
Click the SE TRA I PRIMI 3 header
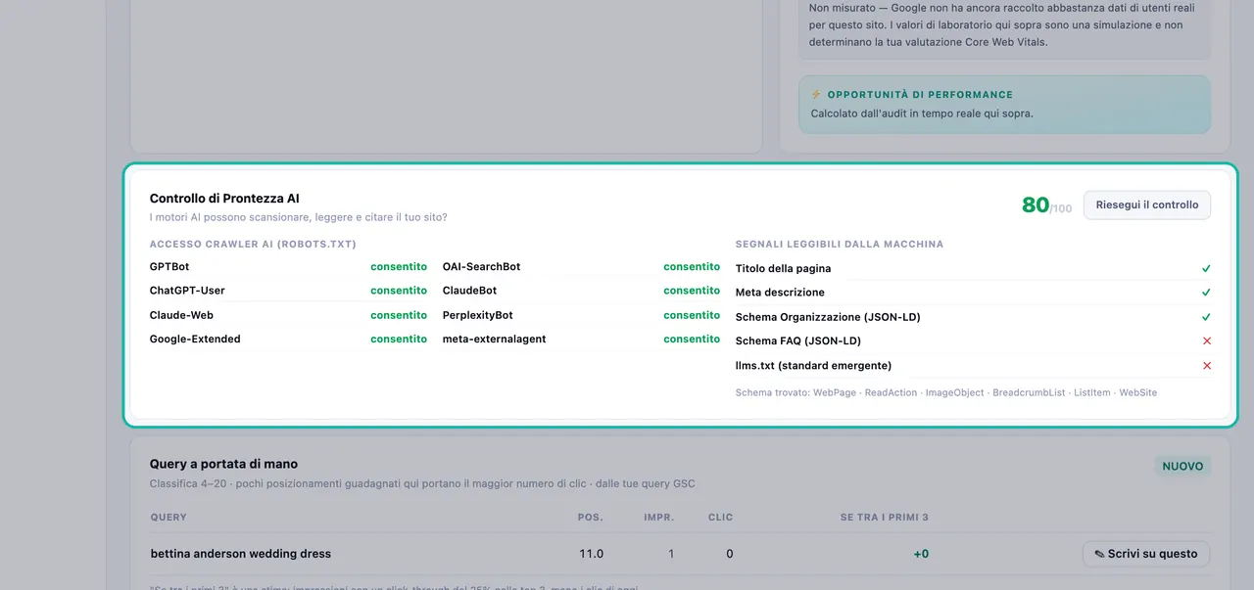point(885,518)
